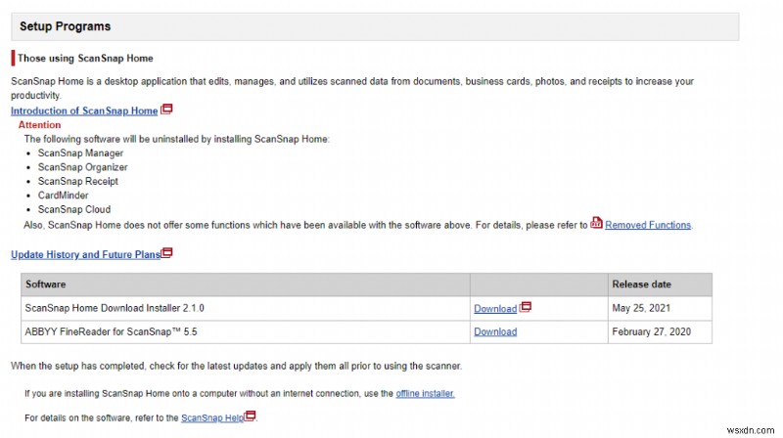The height and width of the screenshot is (438, 783).
Task: Download ScanSnap Home Download Installer 2.1.0
Action: point(495,308)
